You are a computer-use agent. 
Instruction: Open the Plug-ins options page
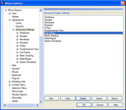point(16,78)
